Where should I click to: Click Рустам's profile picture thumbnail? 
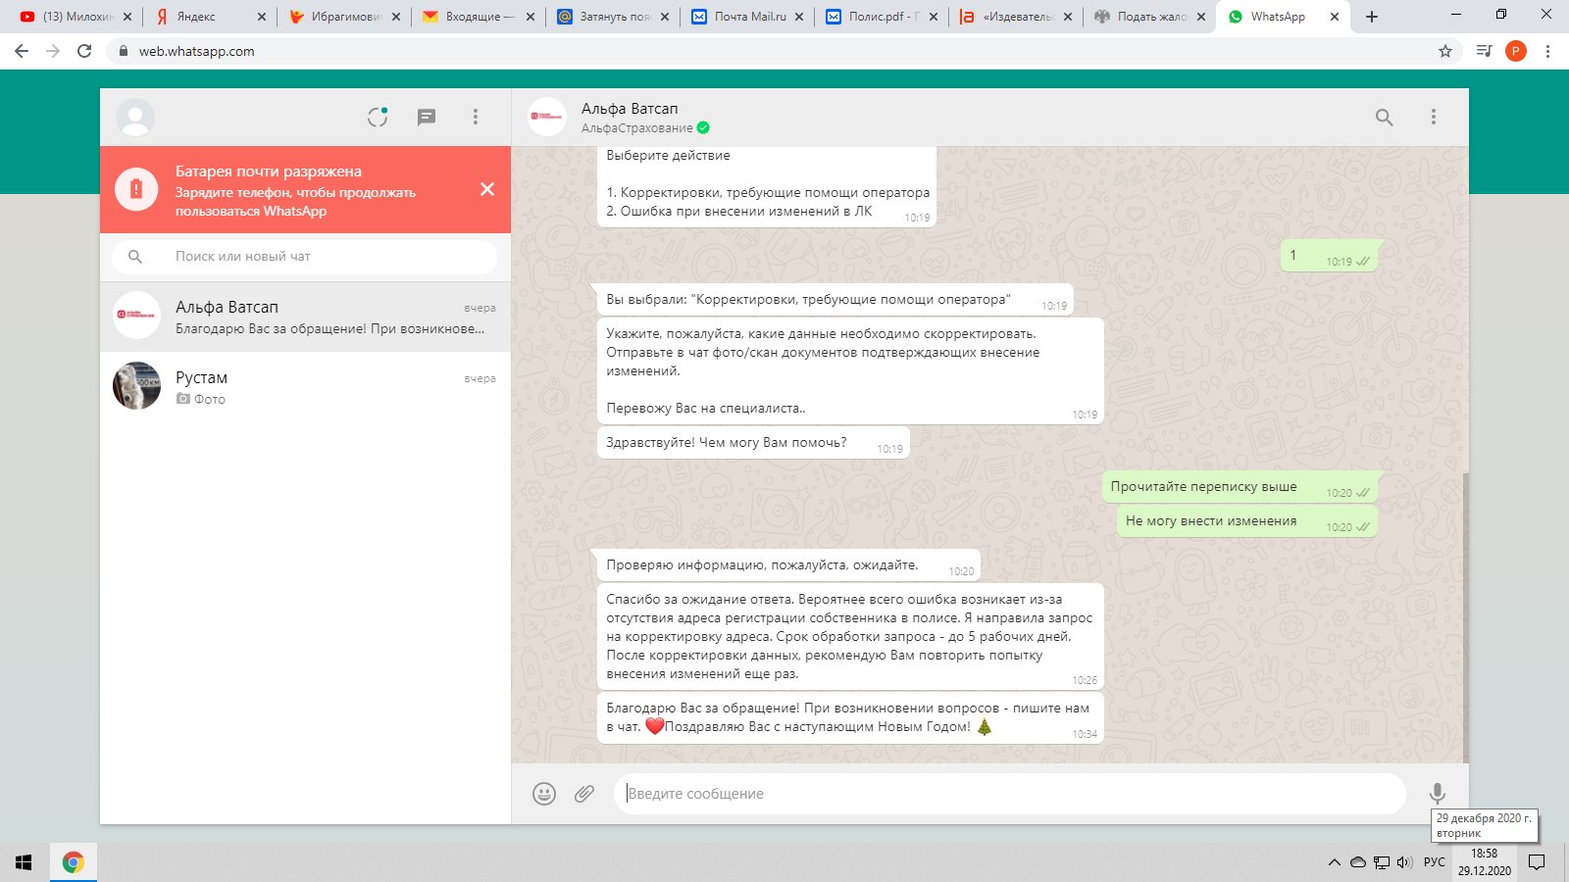point(136,386)
